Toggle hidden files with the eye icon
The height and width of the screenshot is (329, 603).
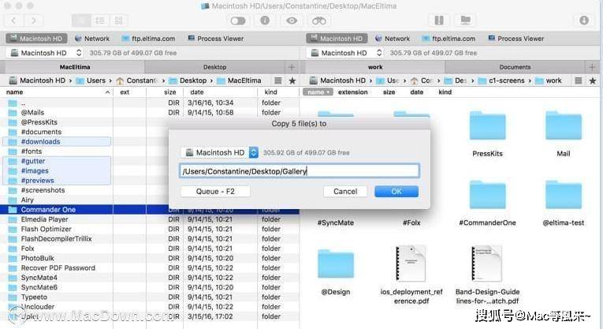click(x=292, y=21)
